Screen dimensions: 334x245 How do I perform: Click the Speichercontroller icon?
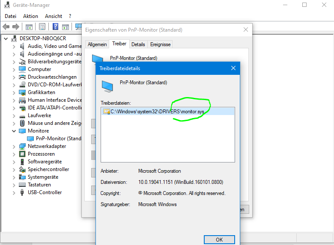(22, 169)
